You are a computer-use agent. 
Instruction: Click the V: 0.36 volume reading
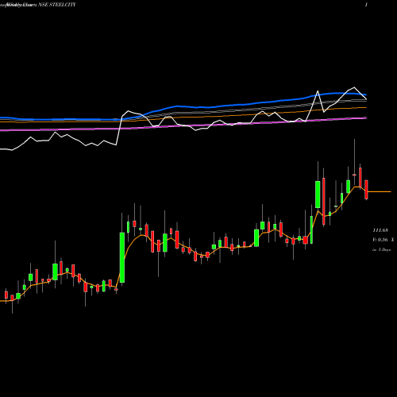coord(380,240)
